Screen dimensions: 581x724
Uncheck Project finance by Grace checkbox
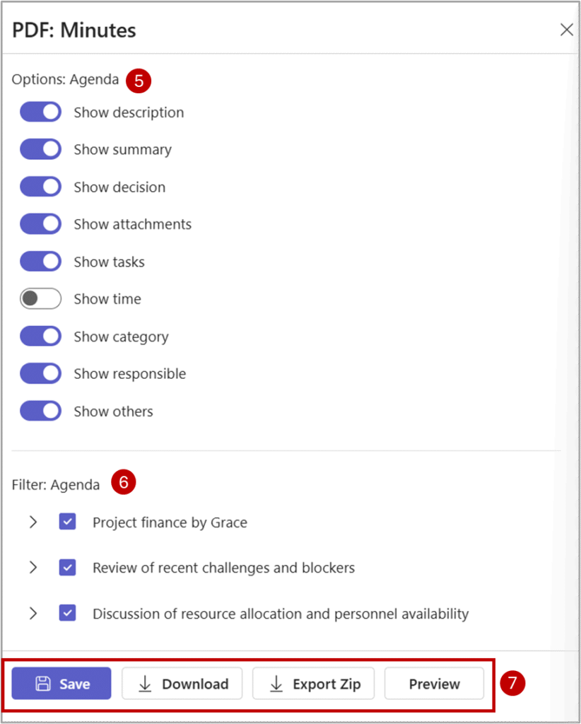68,522
